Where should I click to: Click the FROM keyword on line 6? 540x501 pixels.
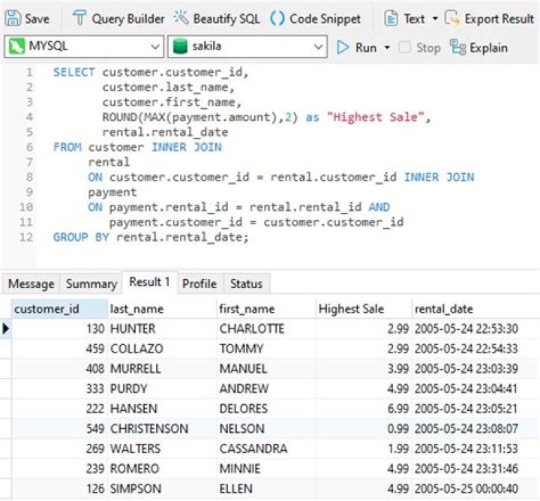click(67, 147)
